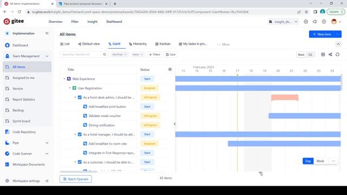This screenshot has height=195, width=347.
Task: Collapse front-desk admin story row
Action: coord(75,97)
